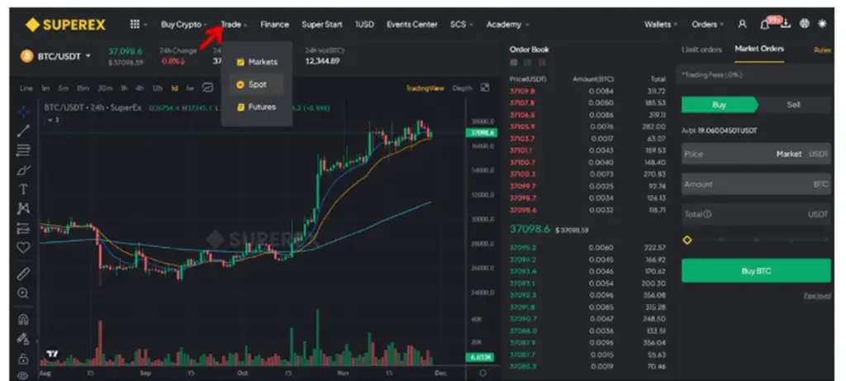Click the zoom in magnifier tool
Image resolution: width=846 pixels, height=381 pixels.
[x=23, y=293]
